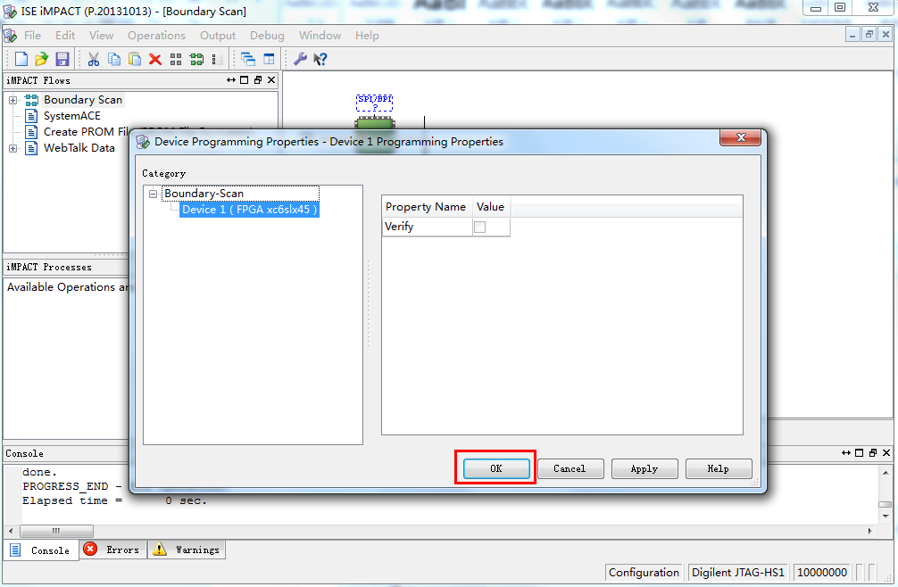Image resolution: width=898 pixels, height=587 pixels.
Task: Click the console scroll-up arrow
Action: click(x=886, y=473)
